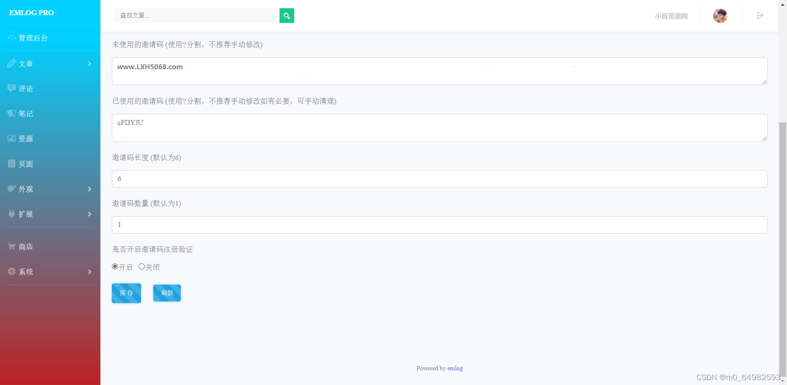This screenshot has width=787, height=385.
Task: Click the 邀请码长度 (默认为6) label
Action: [x=146, y=158]
